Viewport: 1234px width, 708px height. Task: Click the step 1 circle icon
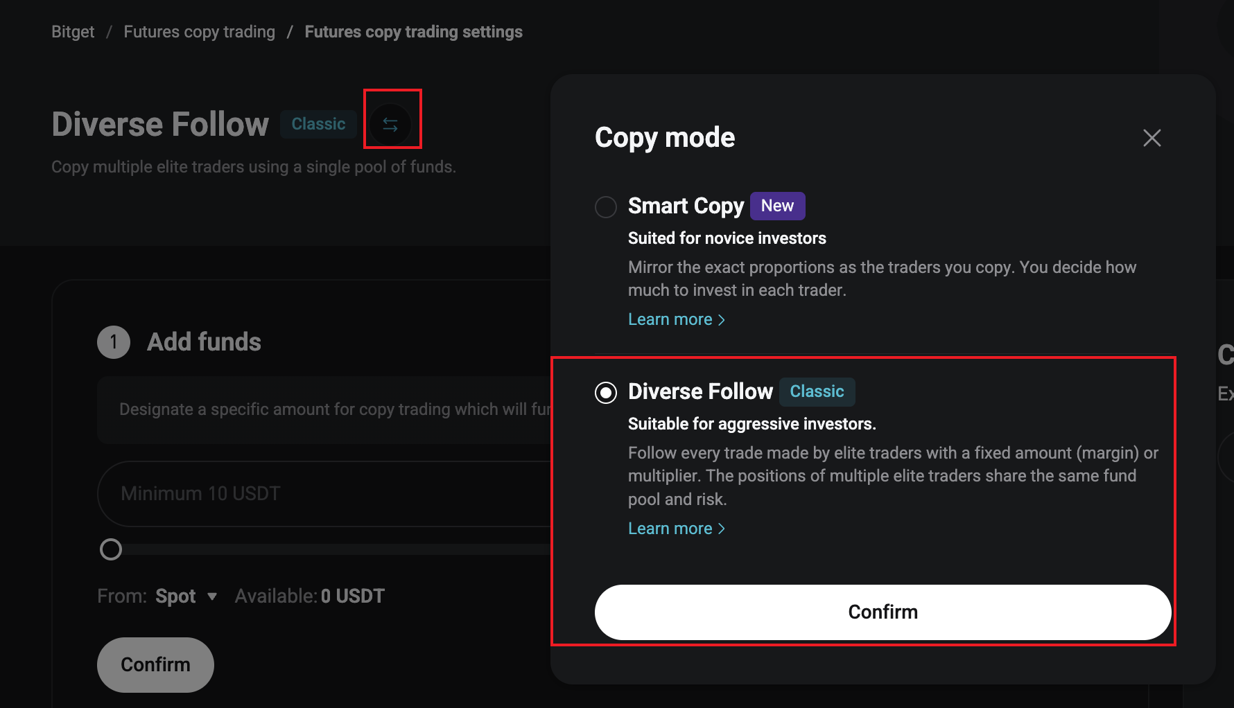[x=114, y=342]
